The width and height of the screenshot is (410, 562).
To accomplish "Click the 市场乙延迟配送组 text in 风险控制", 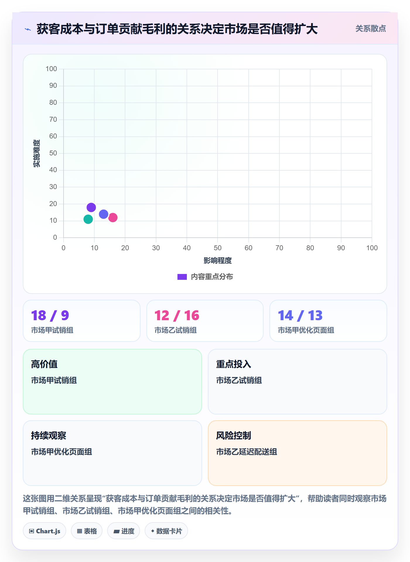I will (247, 452).
